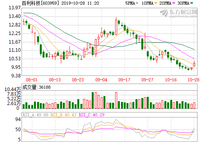The width and height of the screenshot is (203, 142).
Task: Click the 13.97 price axis label
Action: pos(14,8)
